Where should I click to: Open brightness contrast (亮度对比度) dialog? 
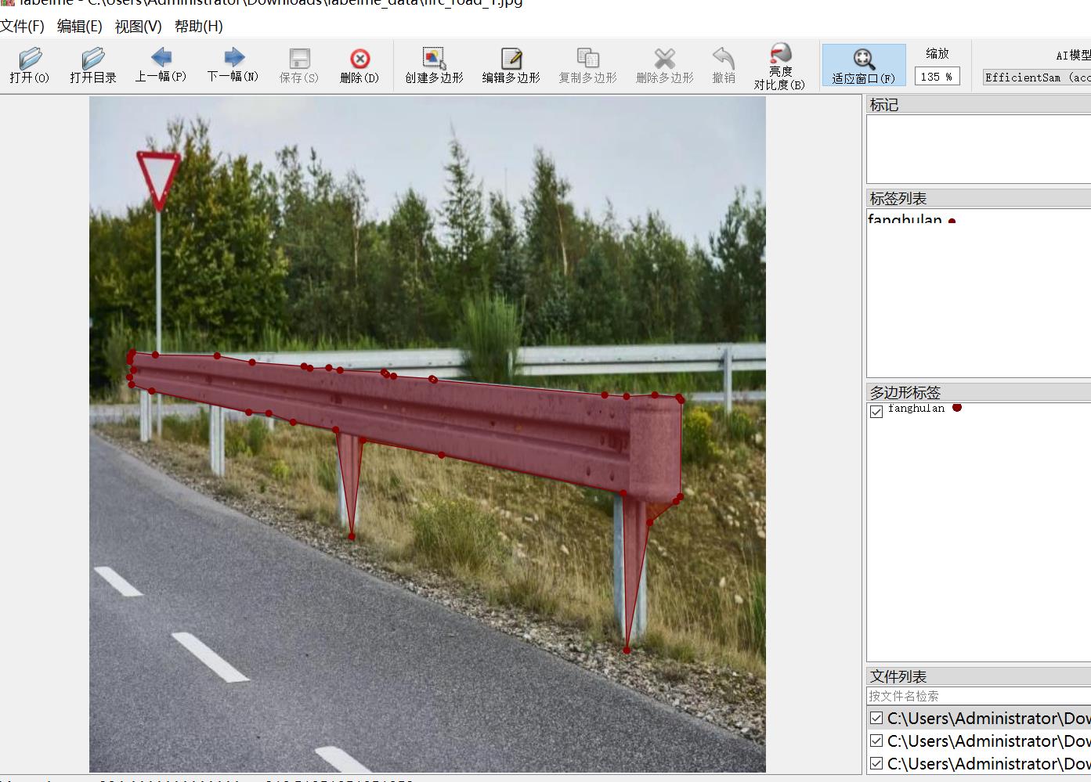779,66
